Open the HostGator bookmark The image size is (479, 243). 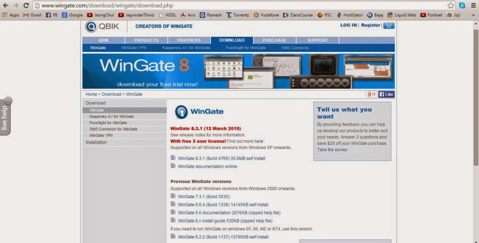click(x=349, y=15)
